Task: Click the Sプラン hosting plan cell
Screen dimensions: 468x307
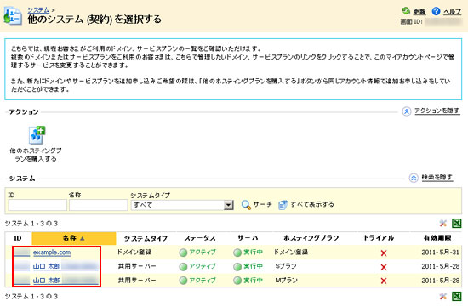Action: [286, 266]
